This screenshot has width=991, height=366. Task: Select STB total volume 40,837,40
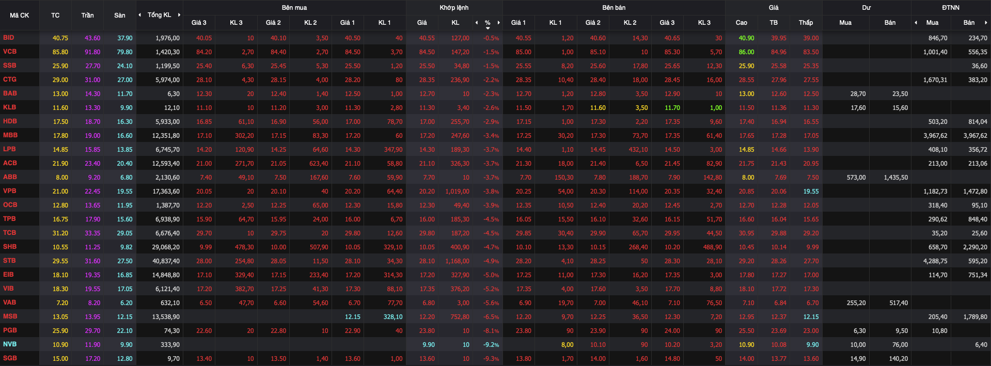point(166,261)
